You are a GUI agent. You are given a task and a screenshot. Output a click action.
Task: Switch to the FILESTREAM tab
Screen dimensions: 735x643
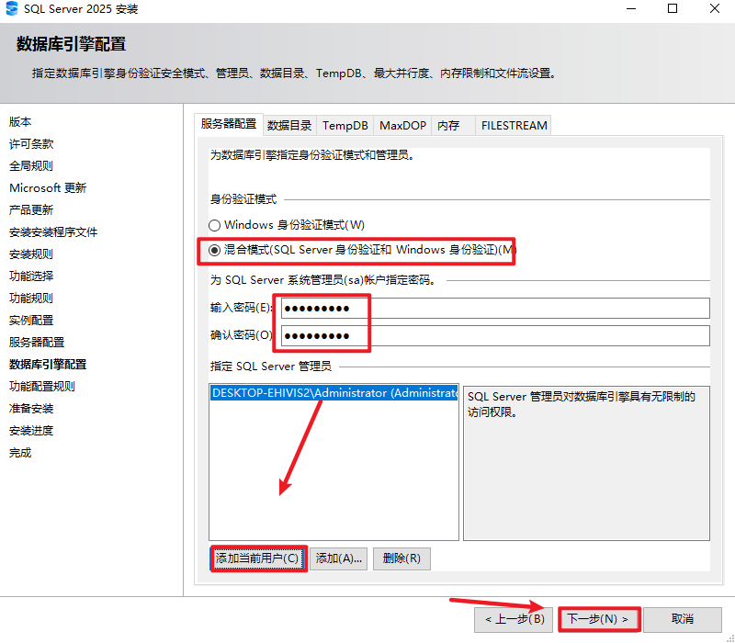513,125
